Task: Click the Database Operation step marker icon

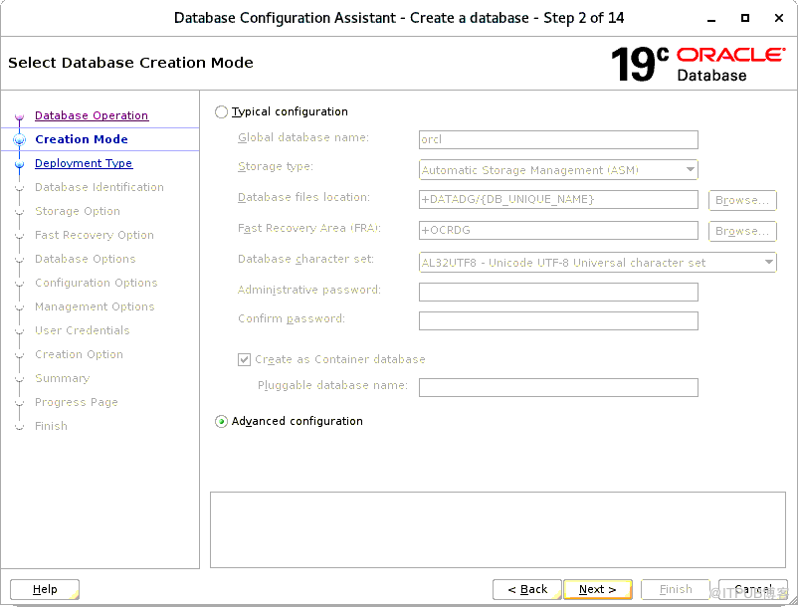Action: click(x=19, y=116)
